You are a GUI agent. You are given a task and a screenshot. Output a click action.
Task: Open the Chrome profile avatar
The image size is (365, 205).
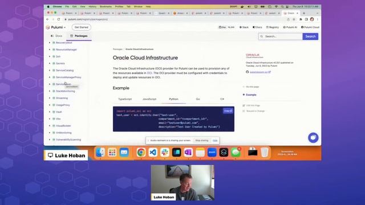[312, 19]
